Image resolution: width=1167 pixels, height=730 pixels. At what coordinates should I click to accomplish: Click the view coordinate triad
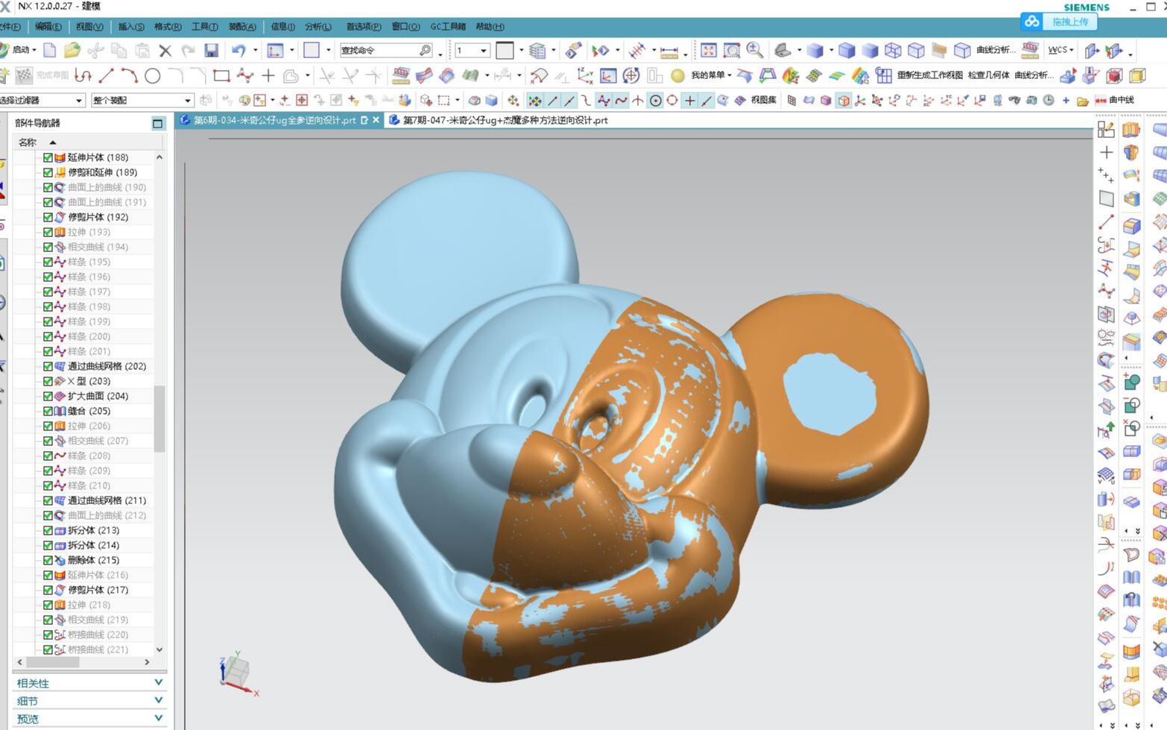click(x=238, y=673)
